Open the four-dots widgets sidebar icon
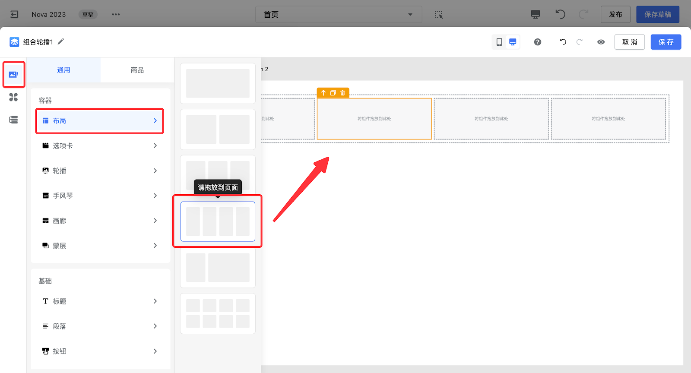 pos(13,97)
